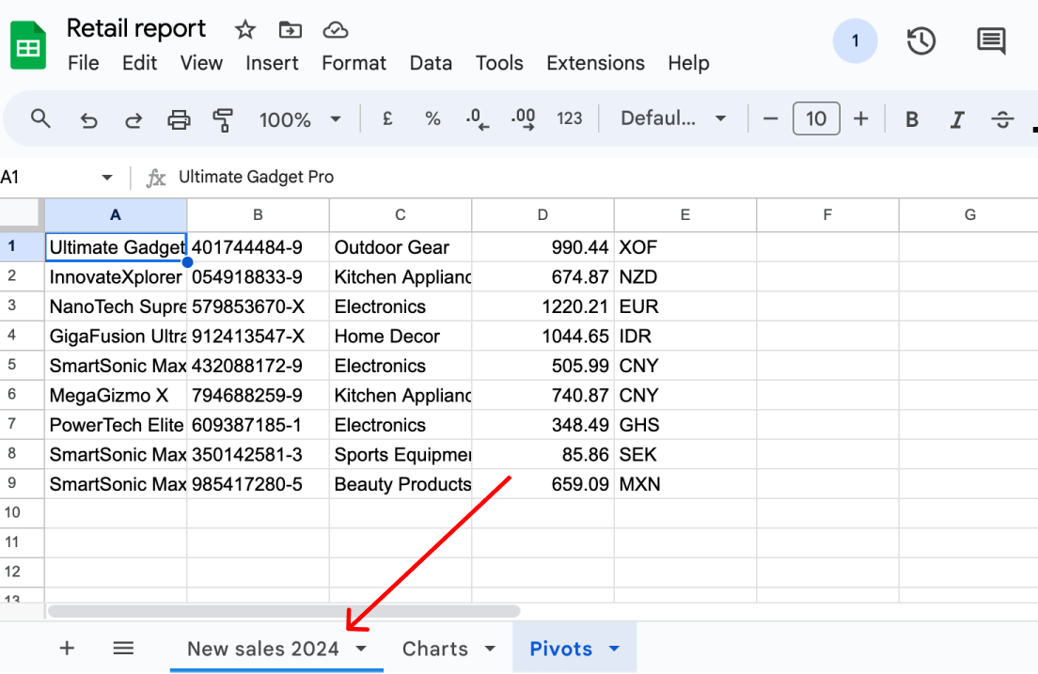Open the Extensions menu
Image resolution: width=1038 pixels, height=674 pixels.
pos(596,64)
